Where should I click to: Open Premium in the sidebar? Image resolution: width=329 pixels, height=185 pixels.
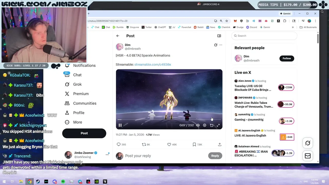77,94
